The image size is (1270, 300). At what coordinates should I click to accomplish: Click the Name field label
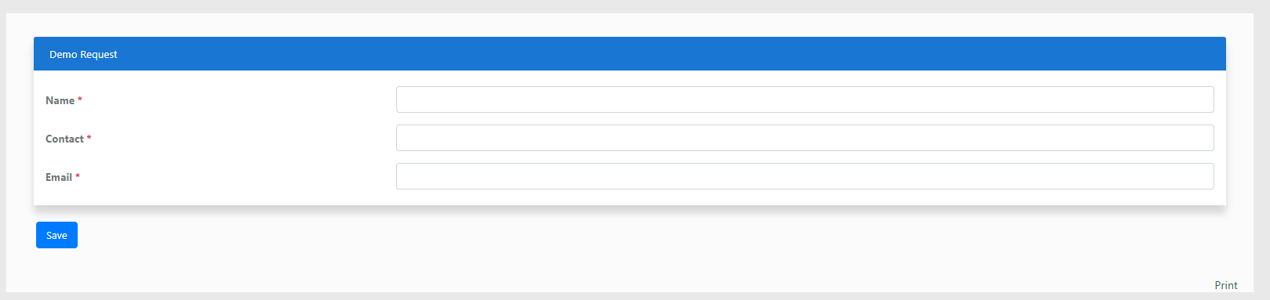[x=60, y=100]
